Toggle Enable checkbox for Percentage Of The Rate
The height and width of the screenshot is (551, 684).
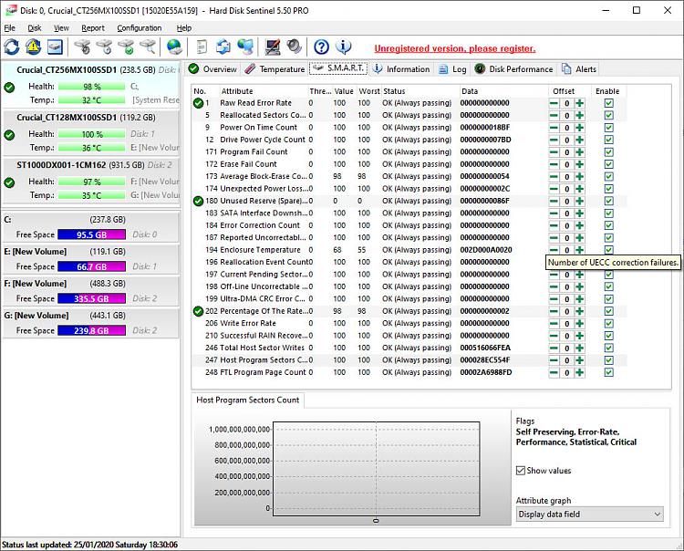click(x=609, y=311)
